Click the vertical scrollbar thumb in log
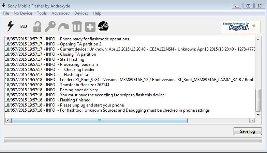The image size is (267, 153). point(258,100)
